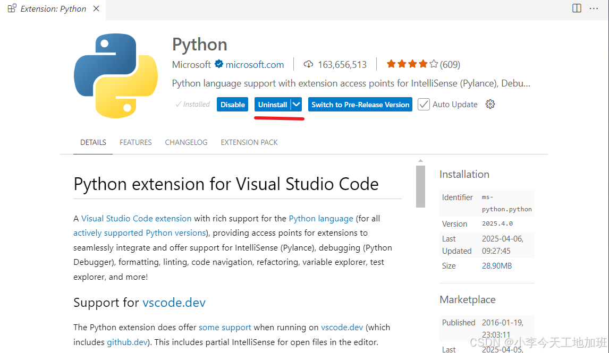
Task: Click the install count download icon
Action: point(308,64)
